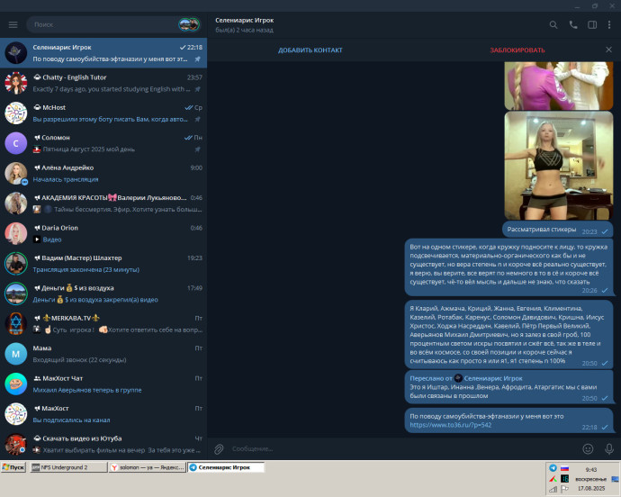Screen dimensions: 621x497
Task: Open the three-dot chat options menu
Action: coord(609,25)
